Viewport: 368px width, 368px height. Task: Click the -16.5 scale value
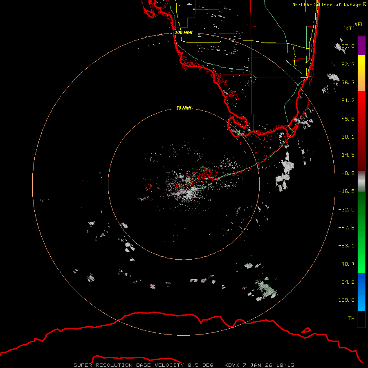coord(346,191)
